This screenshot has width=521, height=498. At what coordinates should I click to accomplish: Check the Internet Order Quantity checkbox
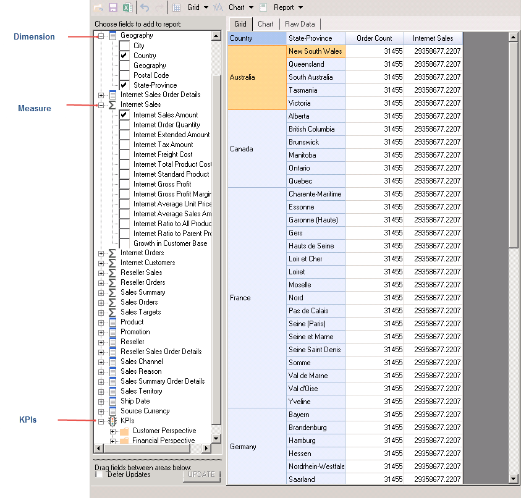(124, 125)
